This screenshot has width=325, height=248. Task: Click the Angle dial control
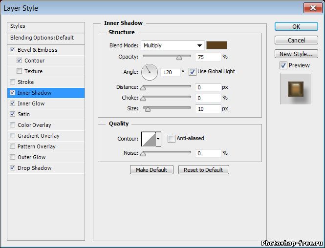click(150, 72)
